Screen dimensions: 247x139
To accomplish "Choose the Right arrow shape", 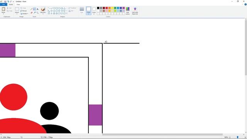I will 59,11.
